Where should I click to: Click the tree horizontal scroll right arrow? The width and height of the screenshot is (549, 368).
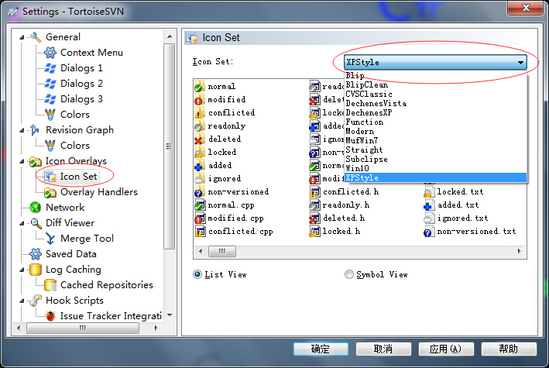coord(156,328)
